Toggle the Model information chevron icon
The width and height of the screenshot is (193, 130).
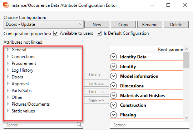[x=114, y=76]
